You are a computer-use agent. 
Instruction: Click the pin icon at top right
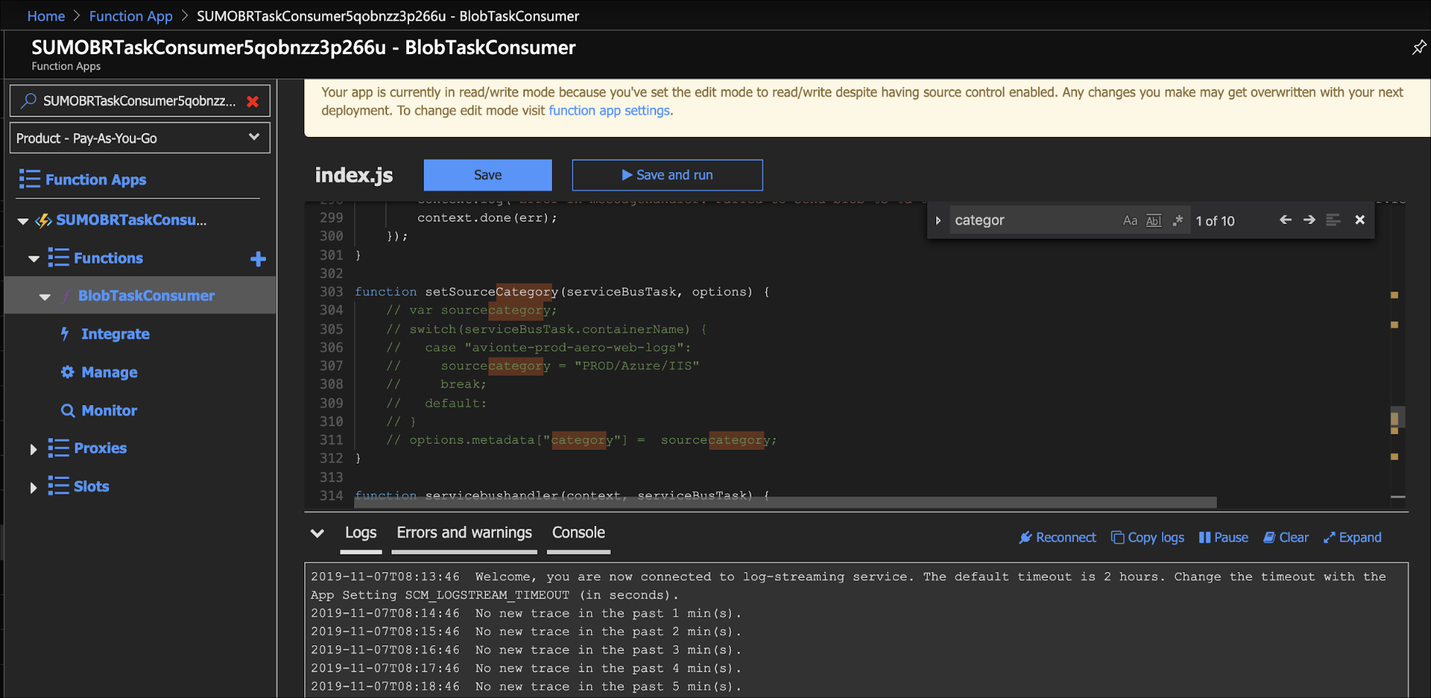click(x=1419, y=48)
